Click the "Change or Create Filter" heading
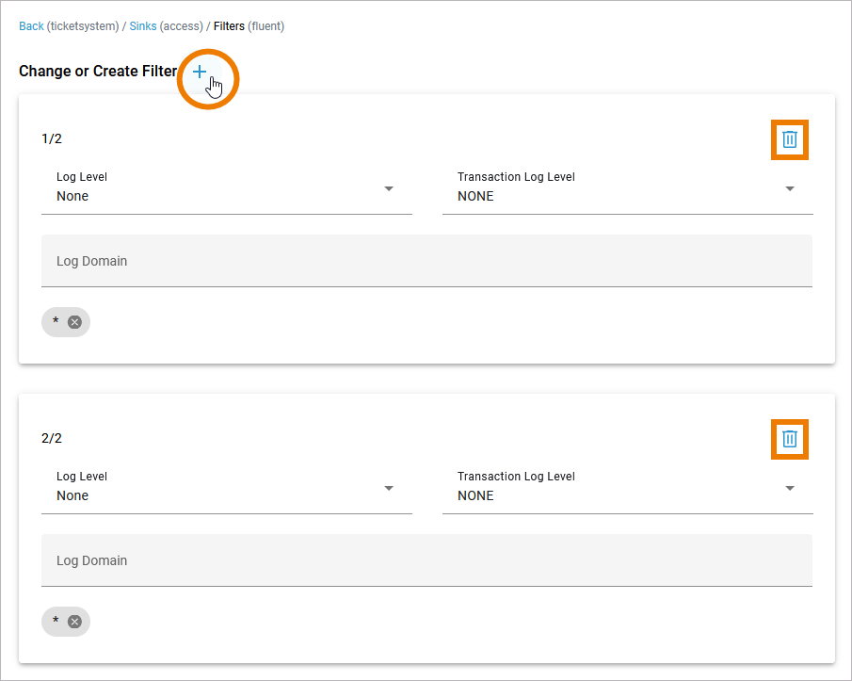The width and height of the screenshot is (852, 681). tap(97, 72)
